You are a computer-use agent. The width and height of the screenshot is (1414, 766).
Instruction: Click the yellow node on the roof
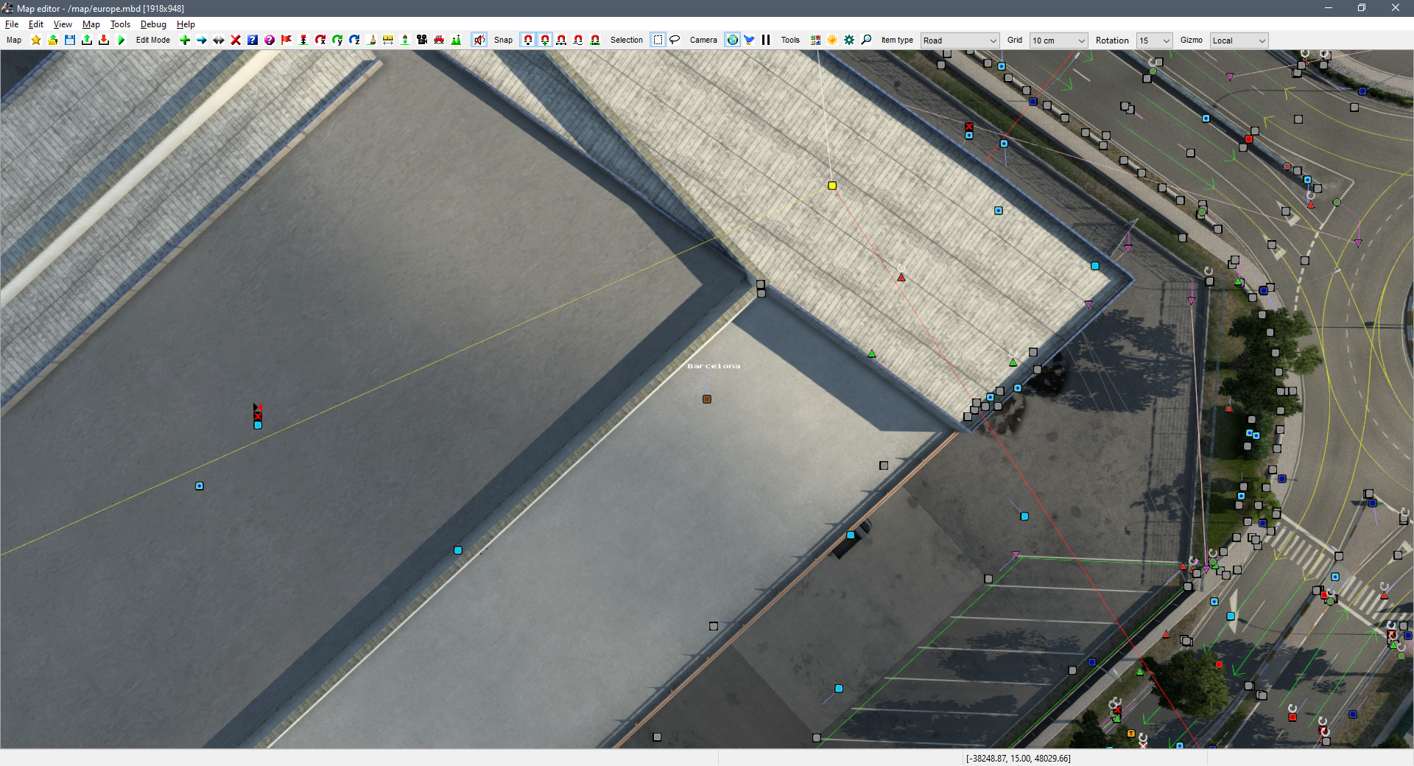(x=832, y=186)
